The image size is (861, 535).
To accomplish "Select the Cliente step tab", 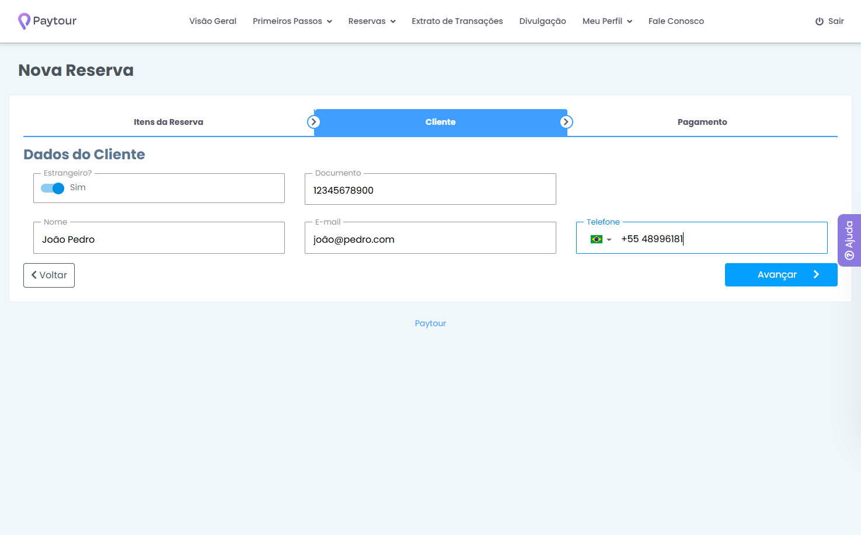I will tap(440, 122).
